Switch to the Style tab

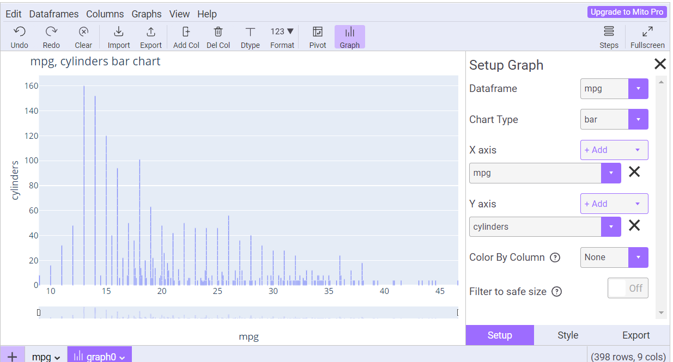(568, 335)
